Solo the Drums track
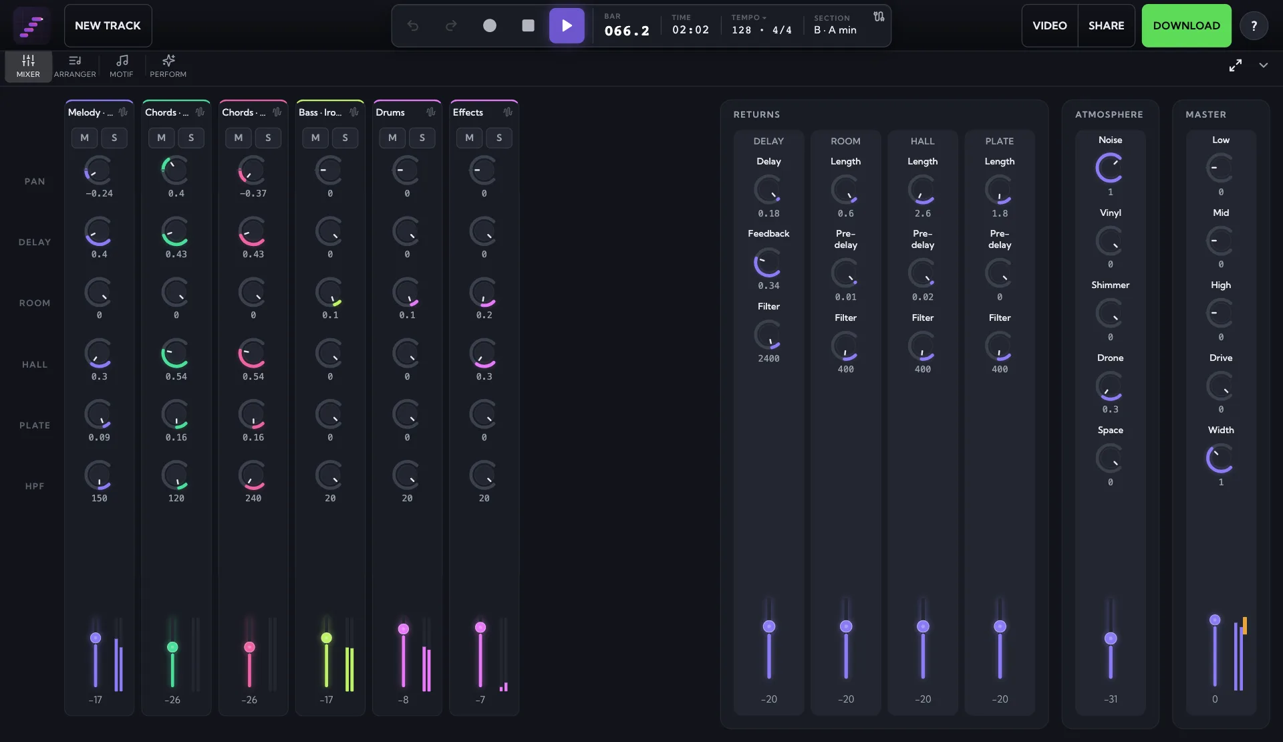The height and width of the screenshot is (742, 1283). (422, 138)
